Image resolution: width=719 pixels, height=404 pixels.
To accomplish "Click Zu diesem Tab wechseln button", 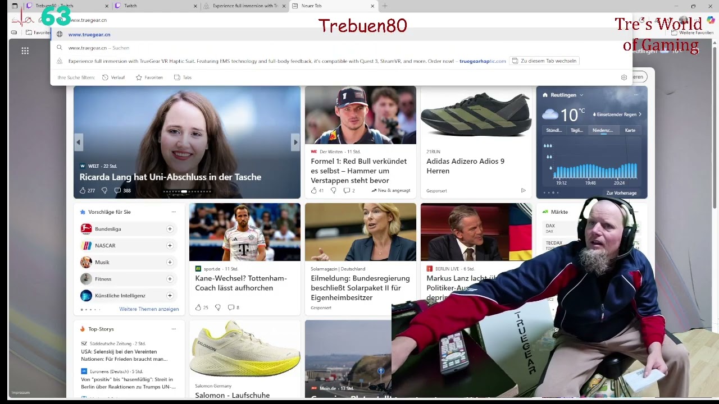I will (x=544, y=61).
